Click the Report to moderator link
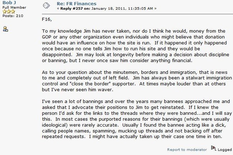Viewport: 233px width, 155px height. (x=187, y=150)
